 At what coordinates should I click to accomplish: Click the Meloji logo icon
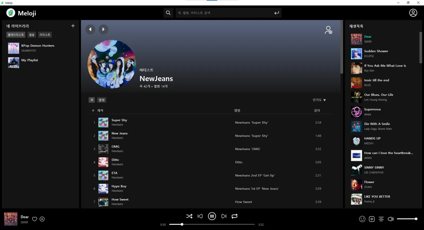pos(11,13)
